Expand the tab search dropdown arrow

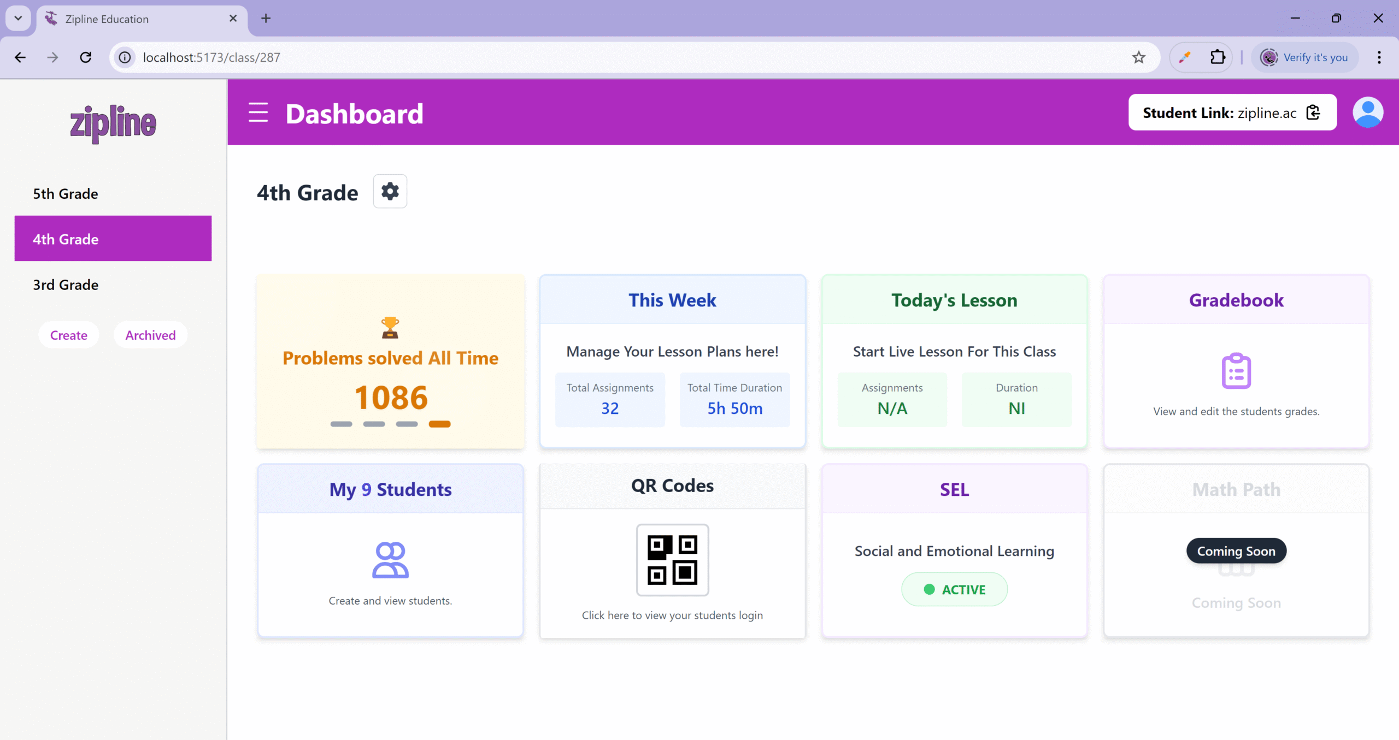tap(18, 18)
